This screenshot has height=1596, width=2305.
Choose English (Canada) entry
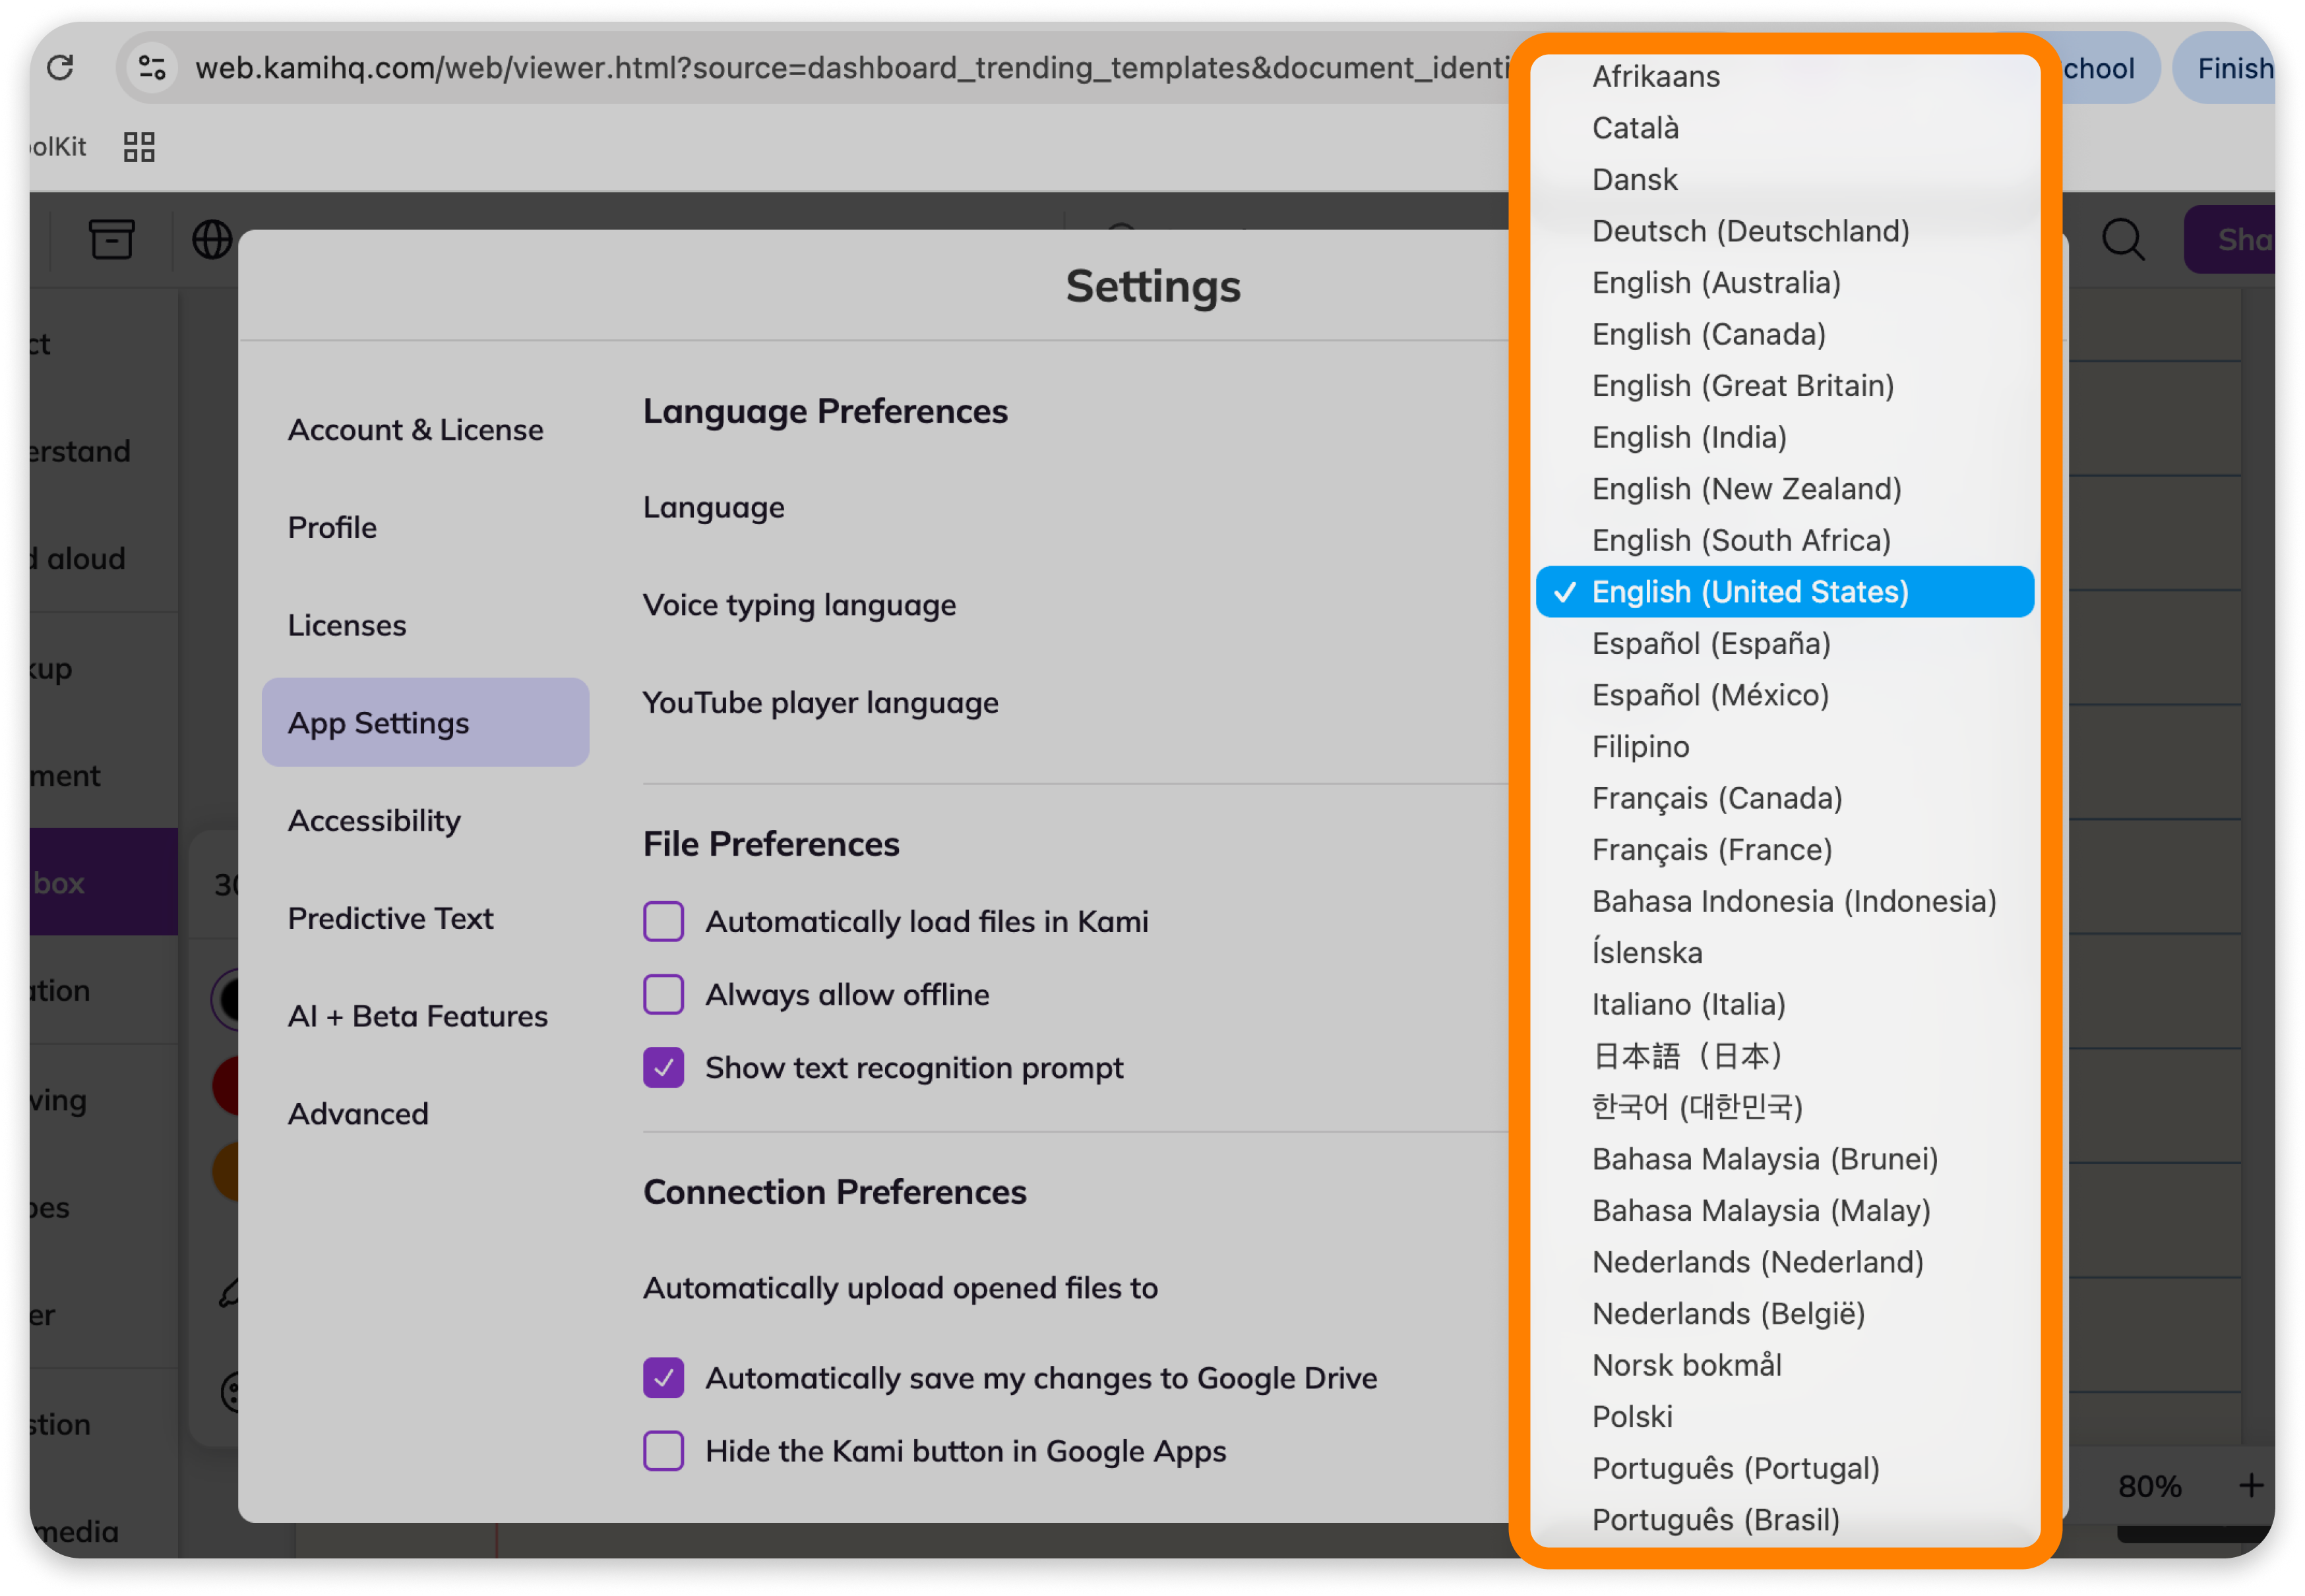[x=1785, y=334]
